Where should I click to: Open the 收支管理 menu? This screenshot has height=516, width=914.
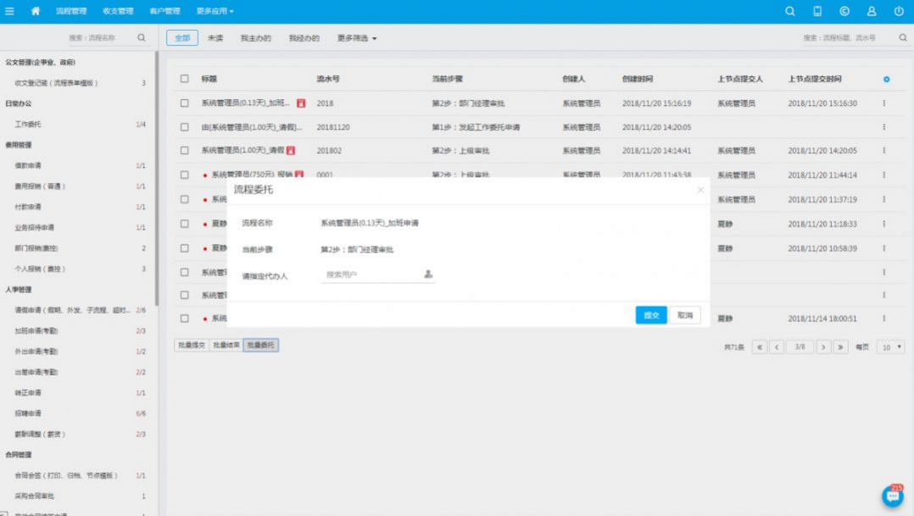click(118, 11)
